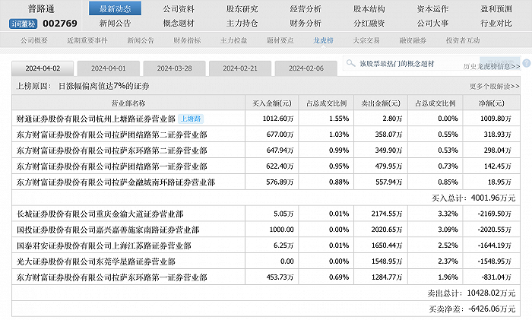Click the 上塘路 tag in first row

click(191, 119)
